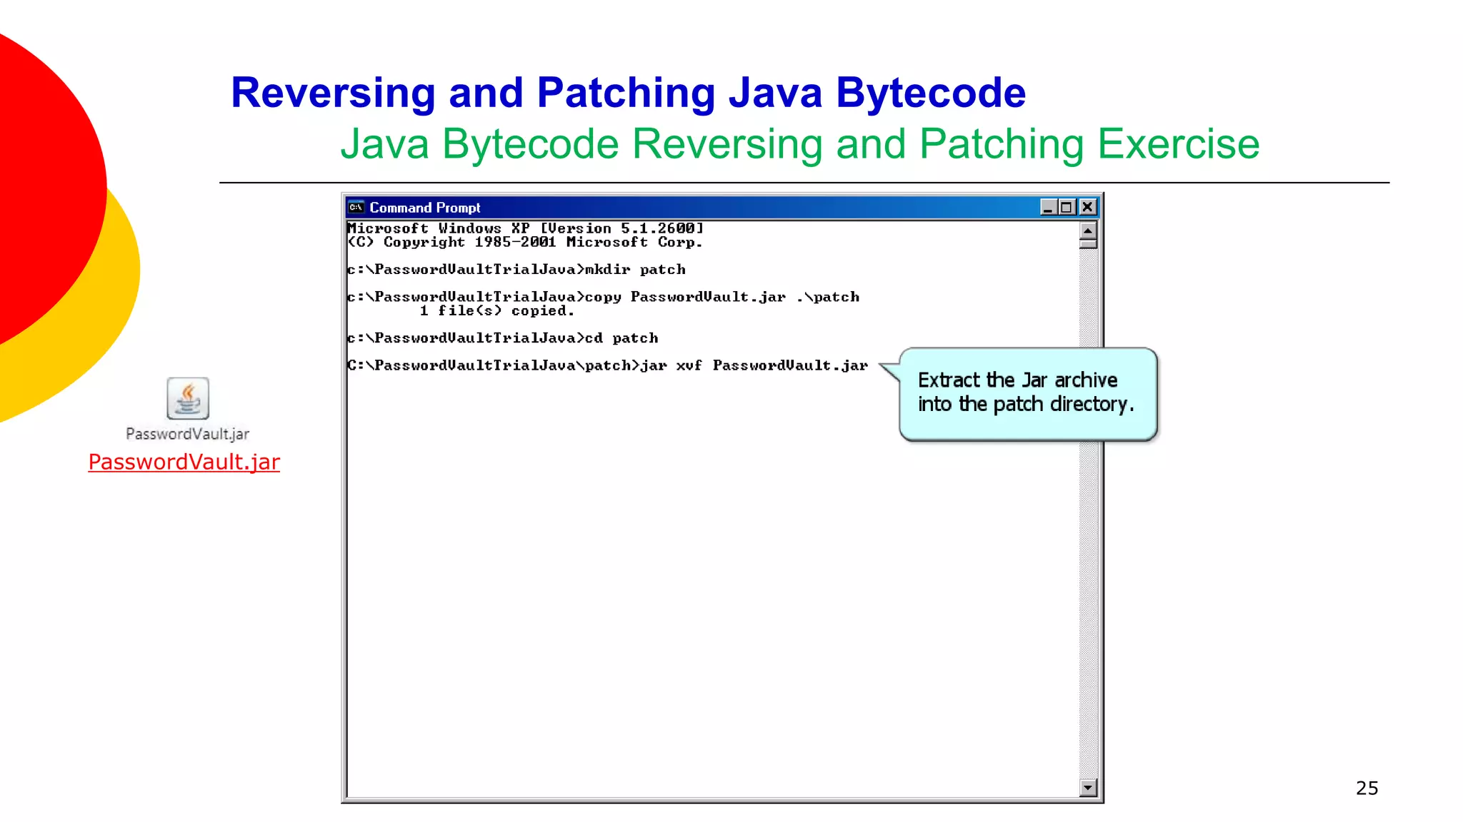Click the Command Prompt vertical scrollbar thumb
The height and width of the screenshot is (822, 1463).
click(x=1088, y=244)
